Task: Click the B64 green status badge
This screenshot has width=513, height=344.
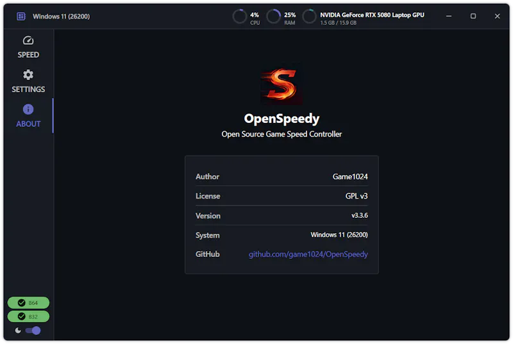Action: (28, 303)
